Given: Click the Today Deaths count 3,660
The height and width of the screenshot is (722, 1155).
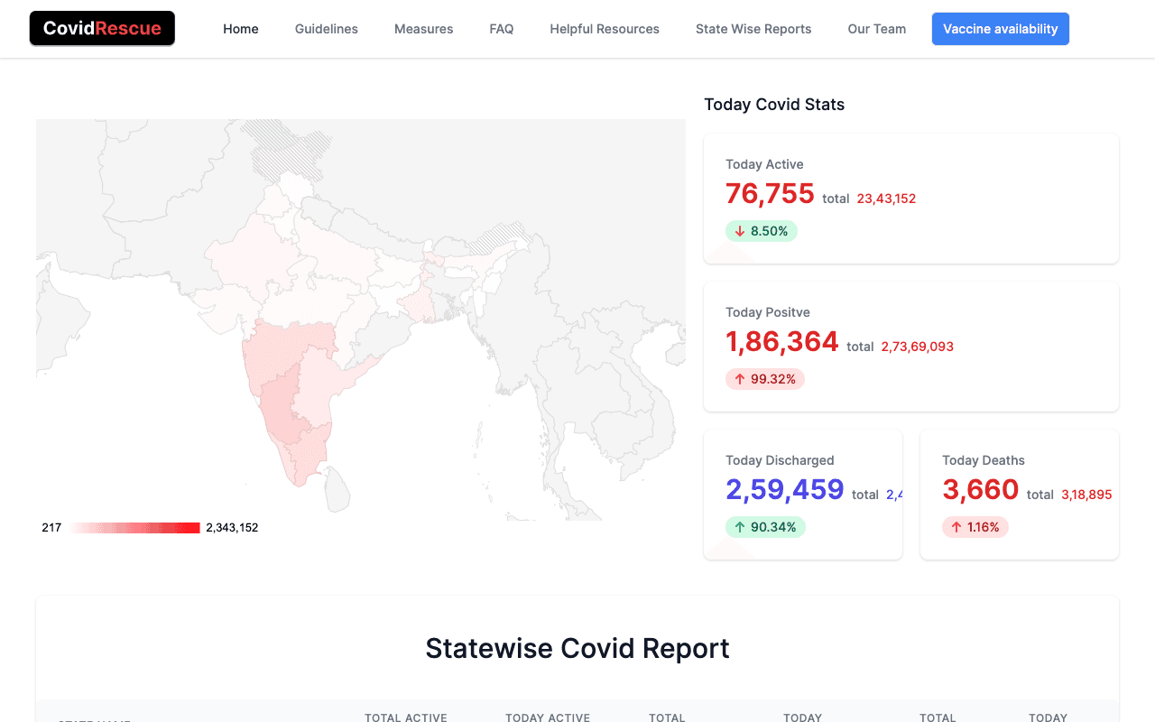Looking at the screenshot, I should tap(980, 490).
